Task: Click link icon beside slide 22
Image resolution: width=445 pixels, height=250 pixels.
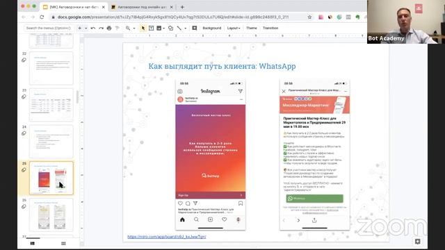Action: pos(24,60)
